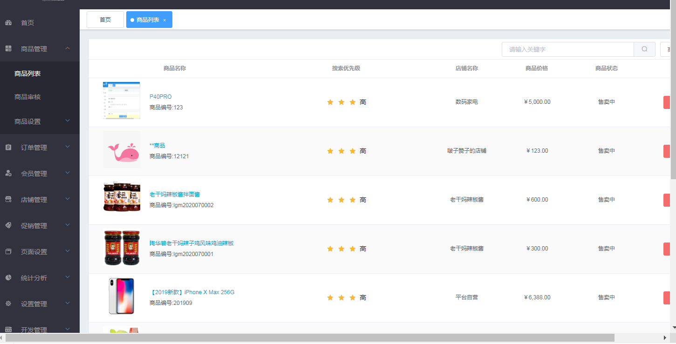676x344 pixels.
Task: Open 商品审核 in the sidebar
Action: (x=27, y=97)
